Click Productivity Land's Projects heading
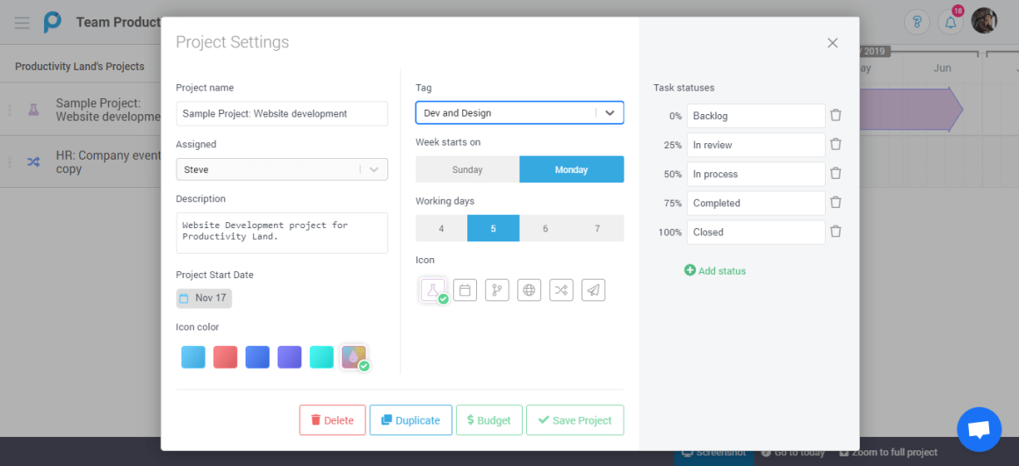 coord(79,66)
